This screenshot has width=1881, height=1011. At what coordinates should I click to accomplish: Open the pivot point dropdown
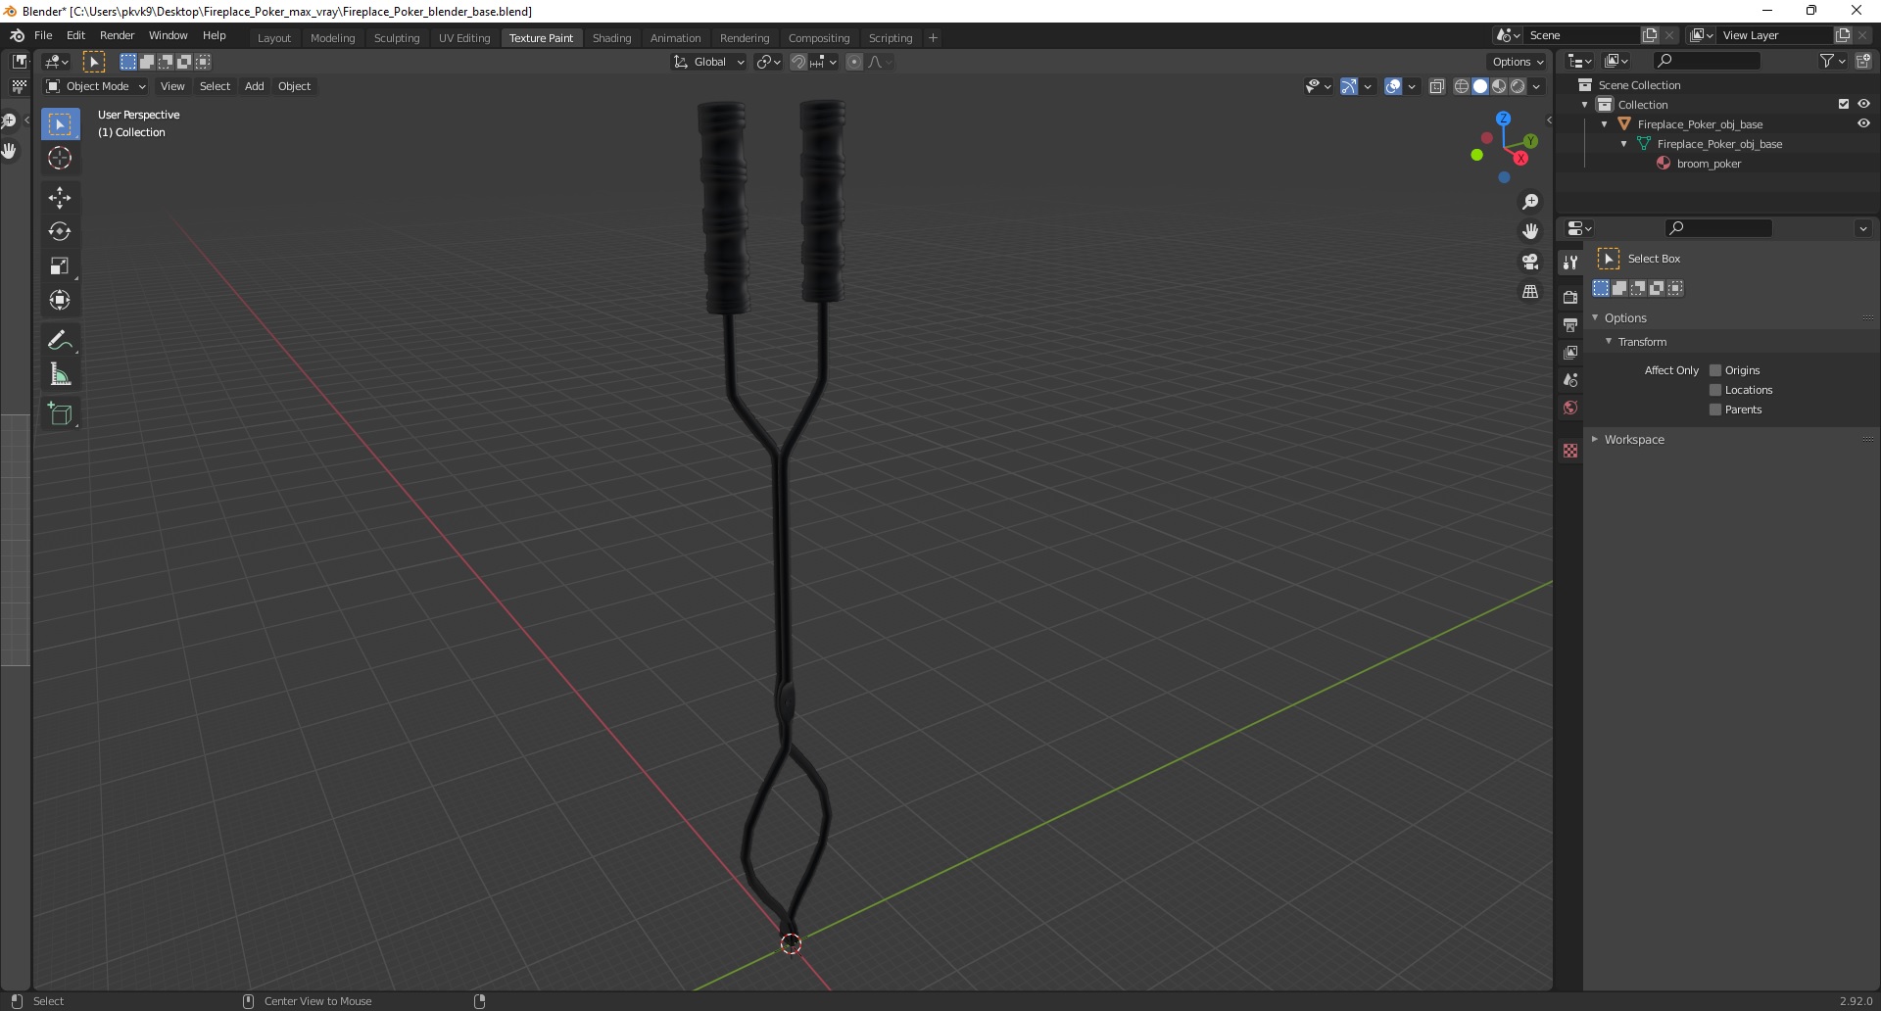769,62
